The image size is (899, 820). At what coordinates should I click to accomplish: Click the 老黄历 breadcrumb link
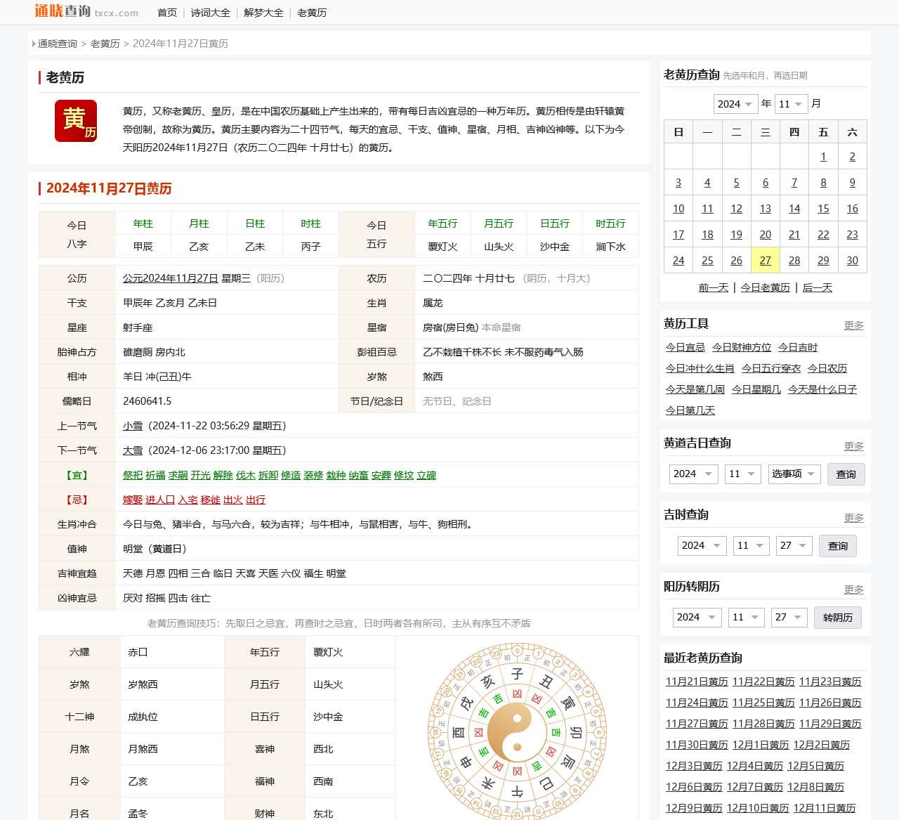tap(105, 44)
